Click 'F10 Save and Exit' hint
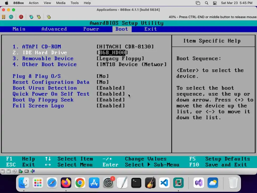 click(x=218, y=165)
